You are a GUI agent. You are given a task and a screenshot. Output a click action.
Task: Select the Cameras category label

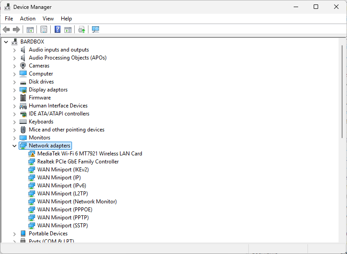[39, 66]
